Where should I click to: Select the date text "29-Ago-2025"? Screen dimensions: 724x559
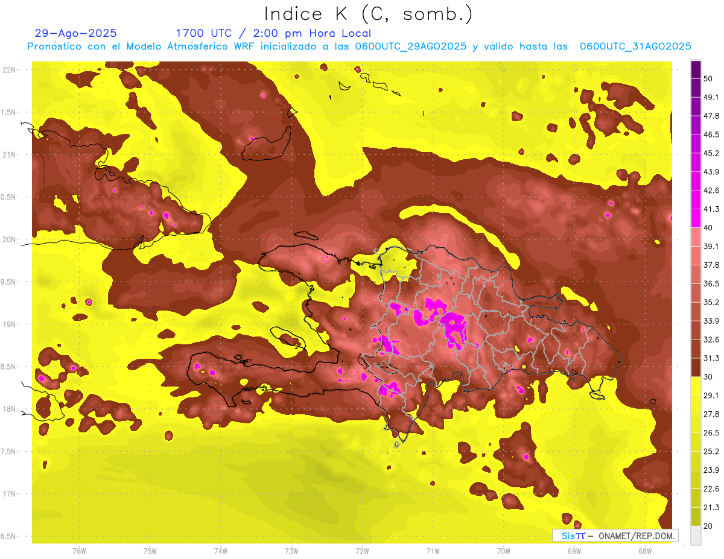coord(76,33)
